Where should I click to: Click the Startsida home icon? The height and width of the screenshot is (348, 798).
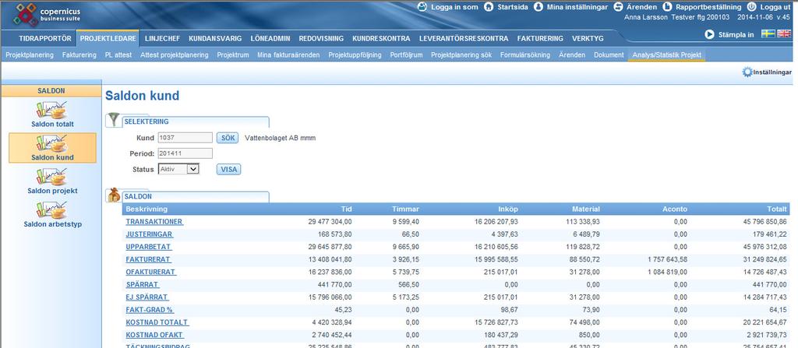click(x=489, y=7)
